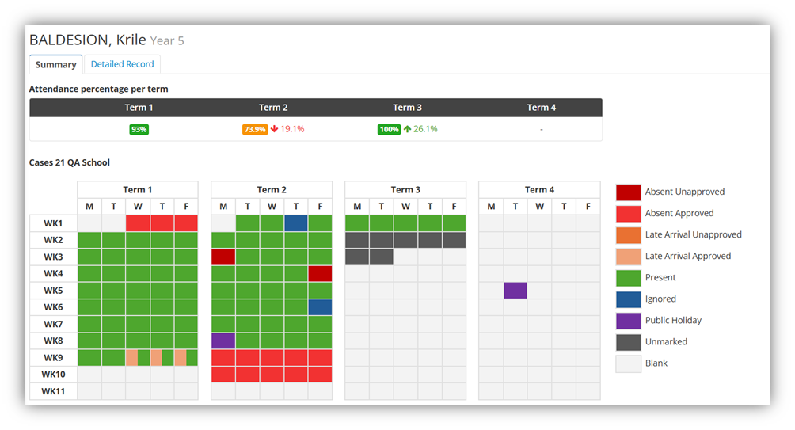Image resolution: width=795 pixels, height=430 pixels.
Task: Click the orange 73.9% badge
Action: coord(254,129)
